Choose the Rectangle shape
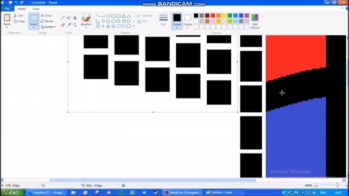The image size is (349, 196). [x=113, y=16]
